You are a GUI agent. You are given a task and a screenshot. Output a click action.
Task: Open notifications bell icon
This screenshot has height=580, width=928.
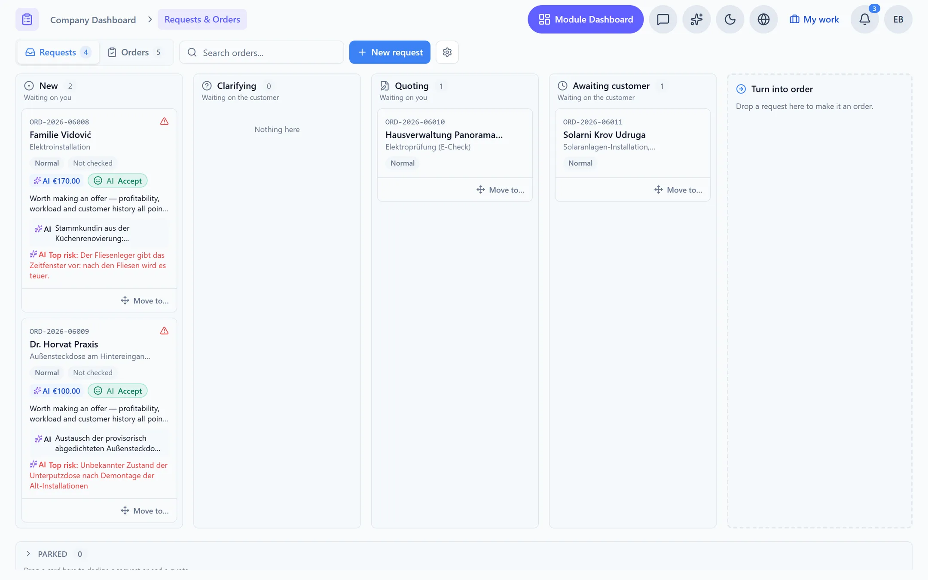click(x=865, y=19)
